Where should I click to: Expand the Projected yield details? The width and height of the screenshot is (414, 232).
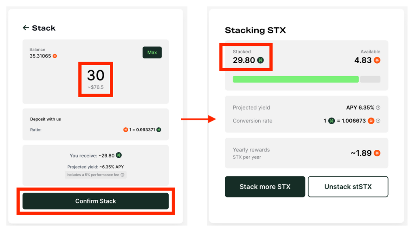click(x=251, y=108)
